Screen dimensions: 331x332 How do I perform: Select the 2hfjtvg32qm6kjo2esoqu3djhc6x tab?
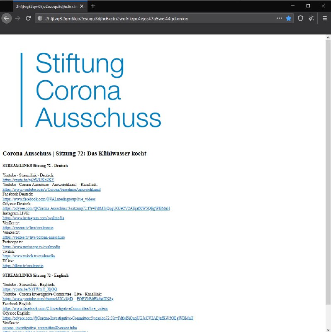[50, 6]
